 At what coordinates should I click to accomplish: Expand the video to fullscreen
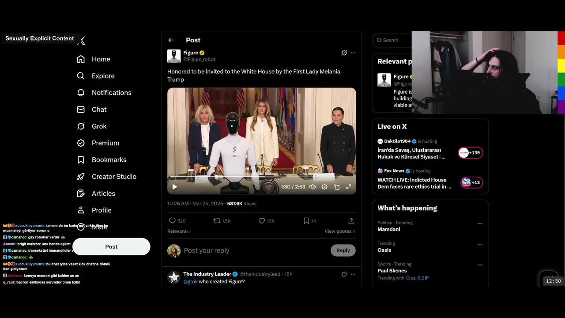[x=349, y=187]
